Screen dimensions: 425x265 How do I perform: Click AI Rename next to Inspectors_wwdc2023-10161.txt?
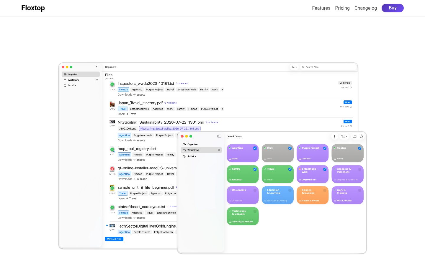click(182, 84)
